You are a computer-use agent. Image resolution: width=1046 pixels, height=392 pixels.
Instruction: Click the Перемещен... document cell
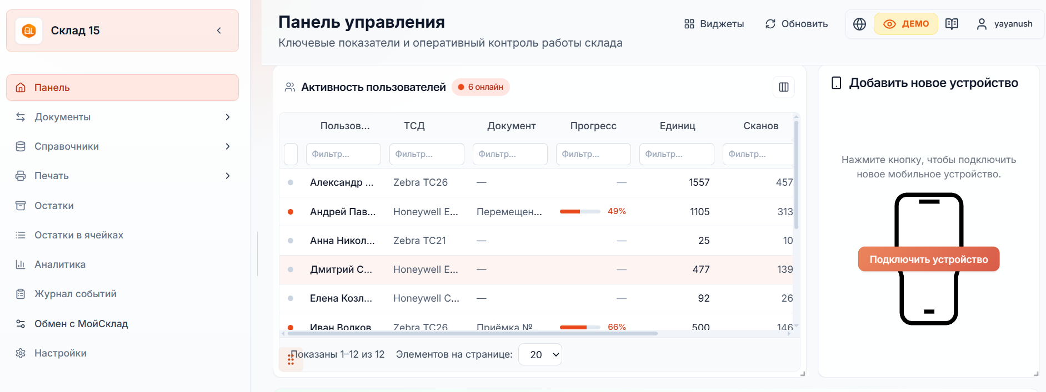(509, 212)
